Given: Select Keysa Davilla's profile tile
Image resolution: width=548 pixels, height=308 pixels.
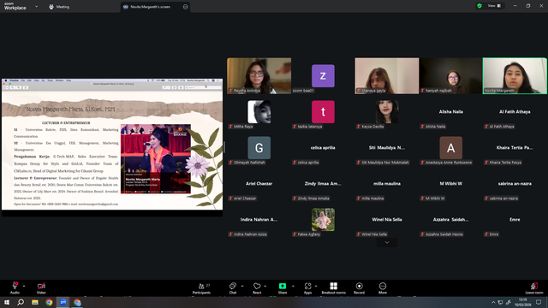Looking at the screenshot, I should (x=387, y=112).
